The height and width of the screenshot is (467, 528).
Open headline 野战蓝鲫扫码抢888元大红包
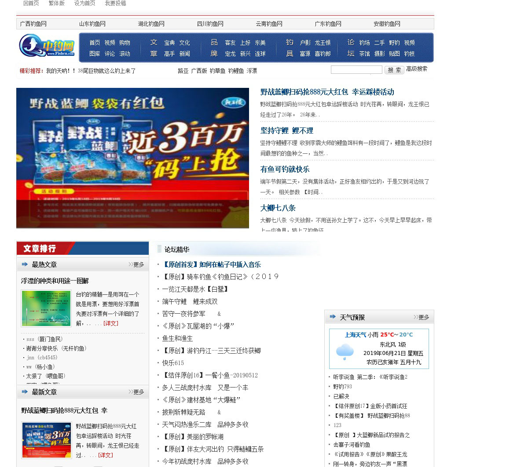(x=327, y=92)
